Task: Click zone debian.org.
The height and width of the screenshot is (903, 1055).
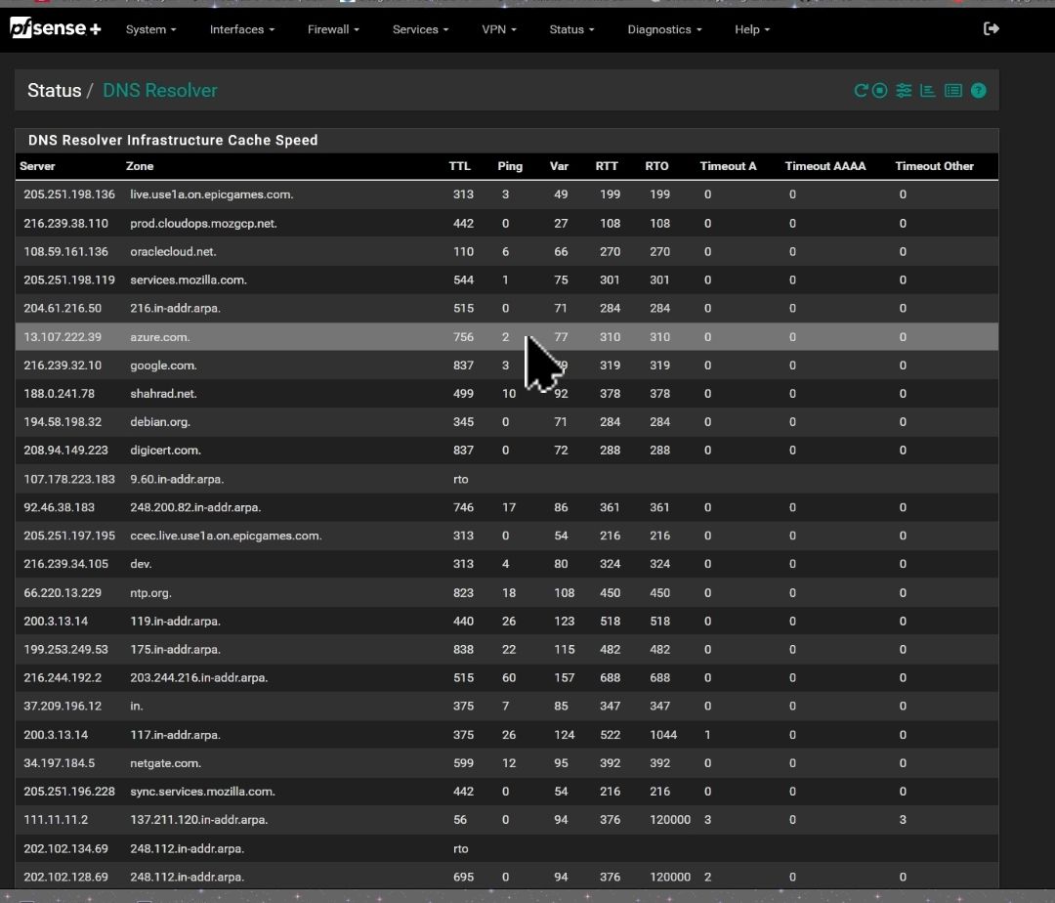Action: click(x=160, y=422)
